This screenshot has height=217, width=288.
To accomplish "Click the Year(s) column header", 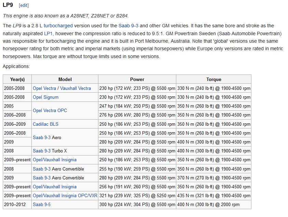I will (17, 79).
